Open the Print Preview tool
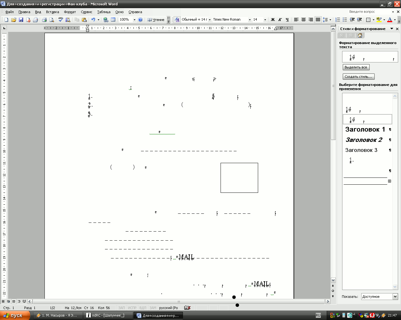The image size is (401, 320). pos(52,20)
